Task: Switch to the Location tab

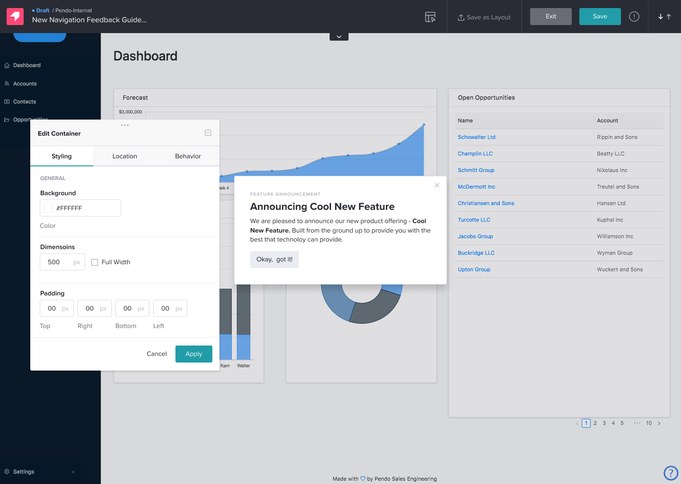Action: [124, 156]
